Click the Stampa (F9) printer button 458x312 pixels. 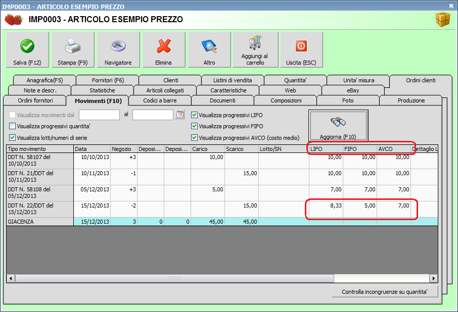(73, 50)
